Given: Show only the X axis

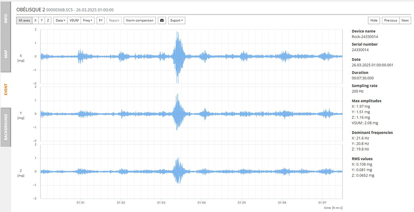Looking at the screenshot, I should coord(36,20).
